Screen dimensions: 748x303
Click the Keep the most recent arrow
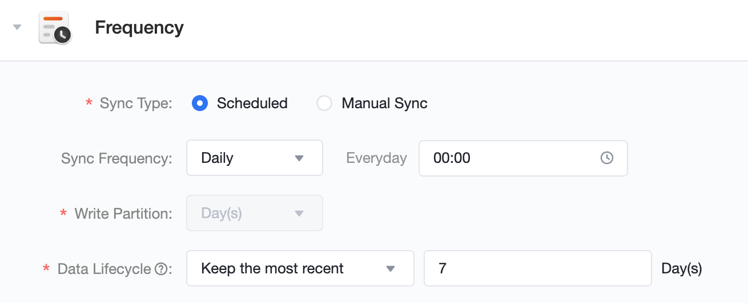click(x=391, y=269)
